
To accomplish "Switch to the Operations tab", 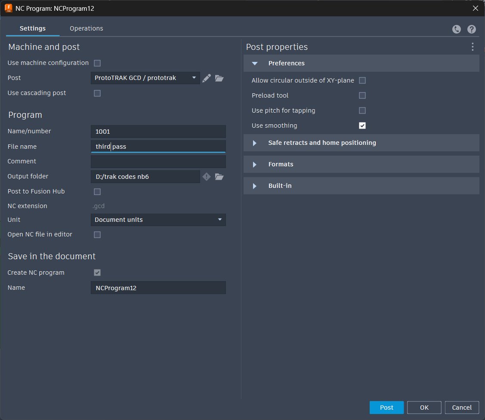I will pyautogui.click(x=86, y=28).
